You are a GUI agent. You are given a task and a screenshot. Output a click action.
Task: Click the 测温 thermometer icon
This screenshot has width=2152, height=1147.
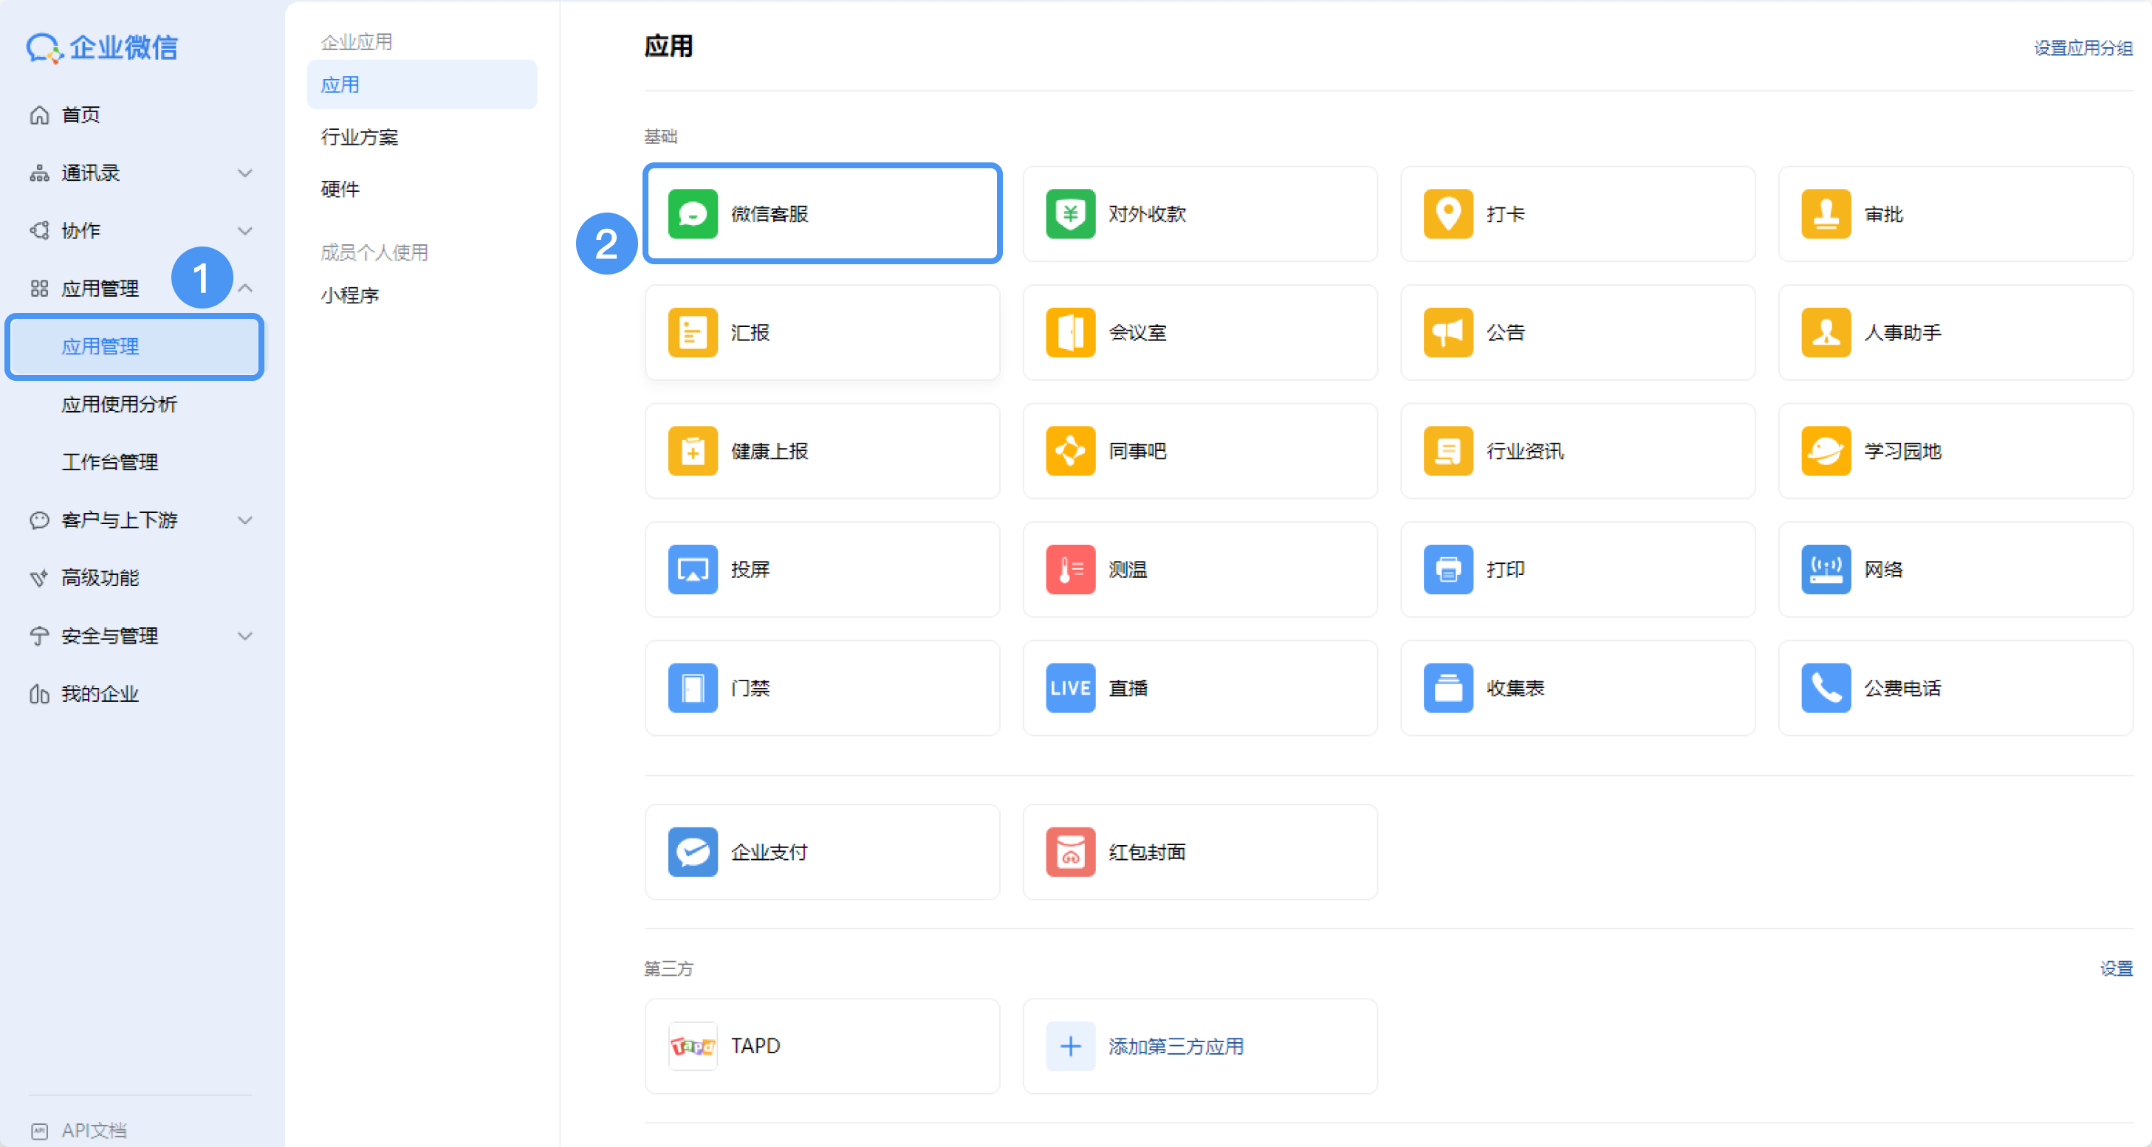point(1070,569)
